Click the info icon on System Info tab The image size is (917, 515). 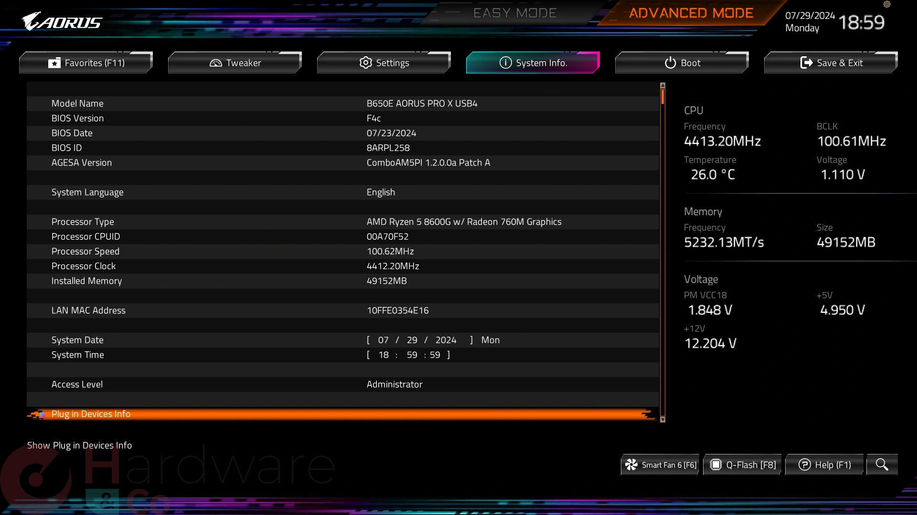point(505,62)
